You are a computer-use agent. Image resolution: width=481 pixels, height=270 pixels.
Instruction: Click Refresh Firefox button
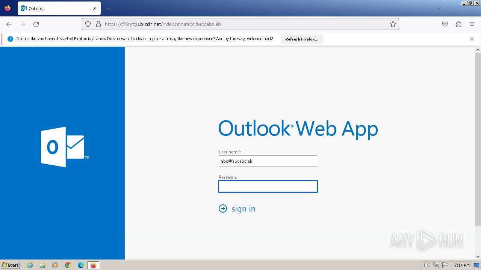coord(302,39)
